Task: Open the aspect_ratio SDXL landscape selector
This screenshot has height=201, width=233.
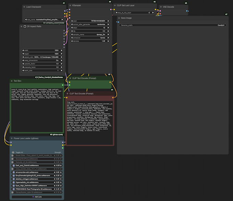Action: click(x=42, y=57)
